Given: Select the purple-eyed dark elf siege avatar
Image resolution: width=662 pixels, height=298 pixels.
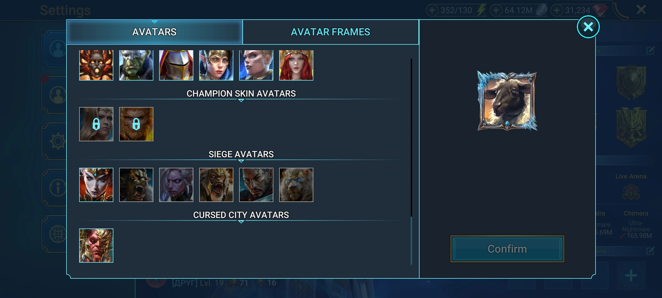Looking at the screenshot, I should point(176,185).
